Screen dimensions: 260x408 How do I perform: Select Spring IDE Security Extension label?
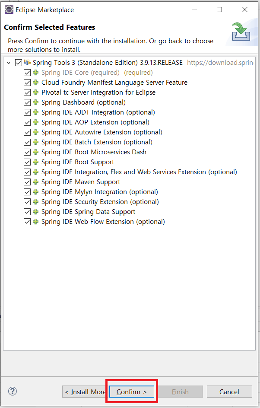point(100,202)
